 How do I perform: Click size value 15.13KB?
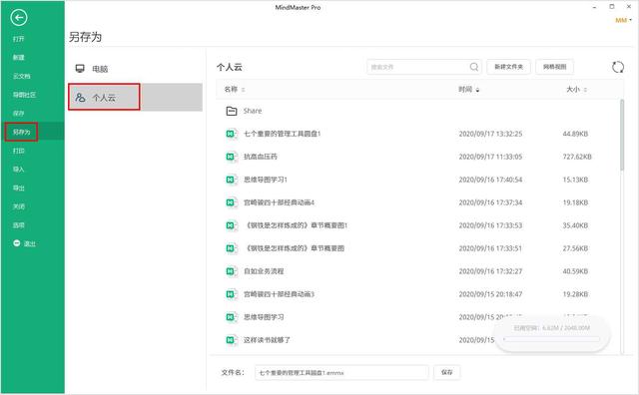pyautogui.click(x=575, y=180)
